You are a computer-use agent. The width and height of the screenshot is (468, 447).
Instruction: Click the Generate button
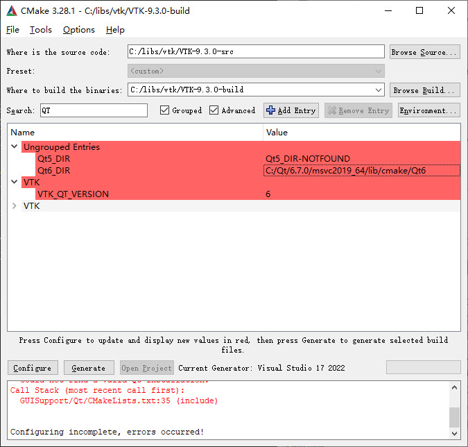(x=89, y=368)
